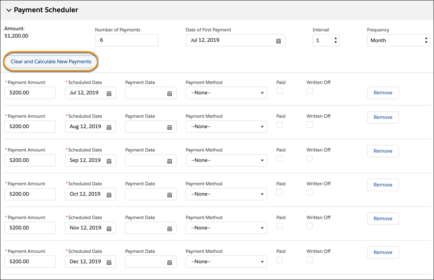Open calendar picker for Date of First Payment
Viewport: 434px width, 280px height.
tap(279, 41)
